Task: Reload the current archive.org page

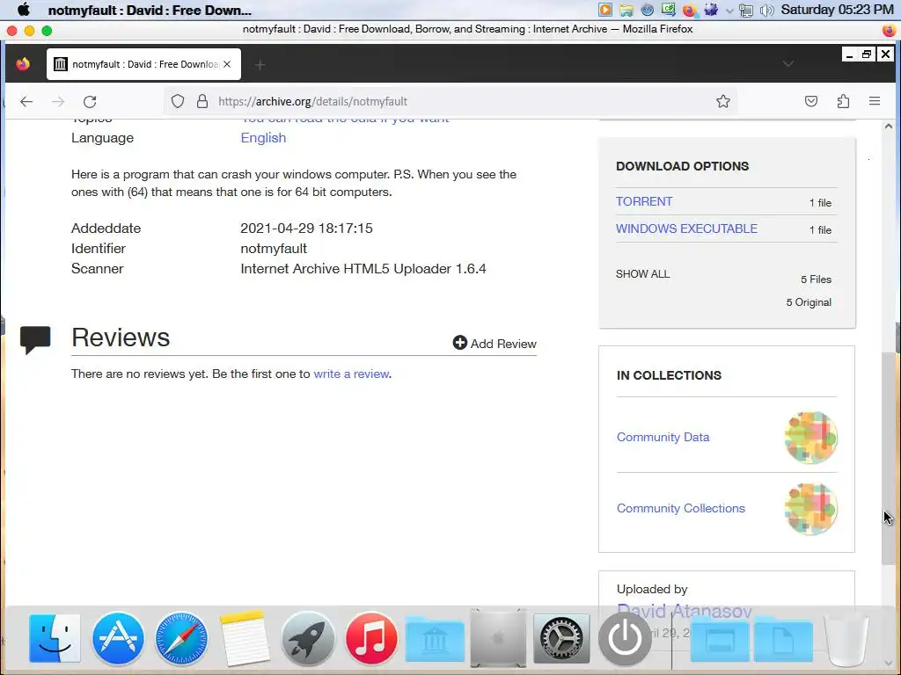Action: 90,102
